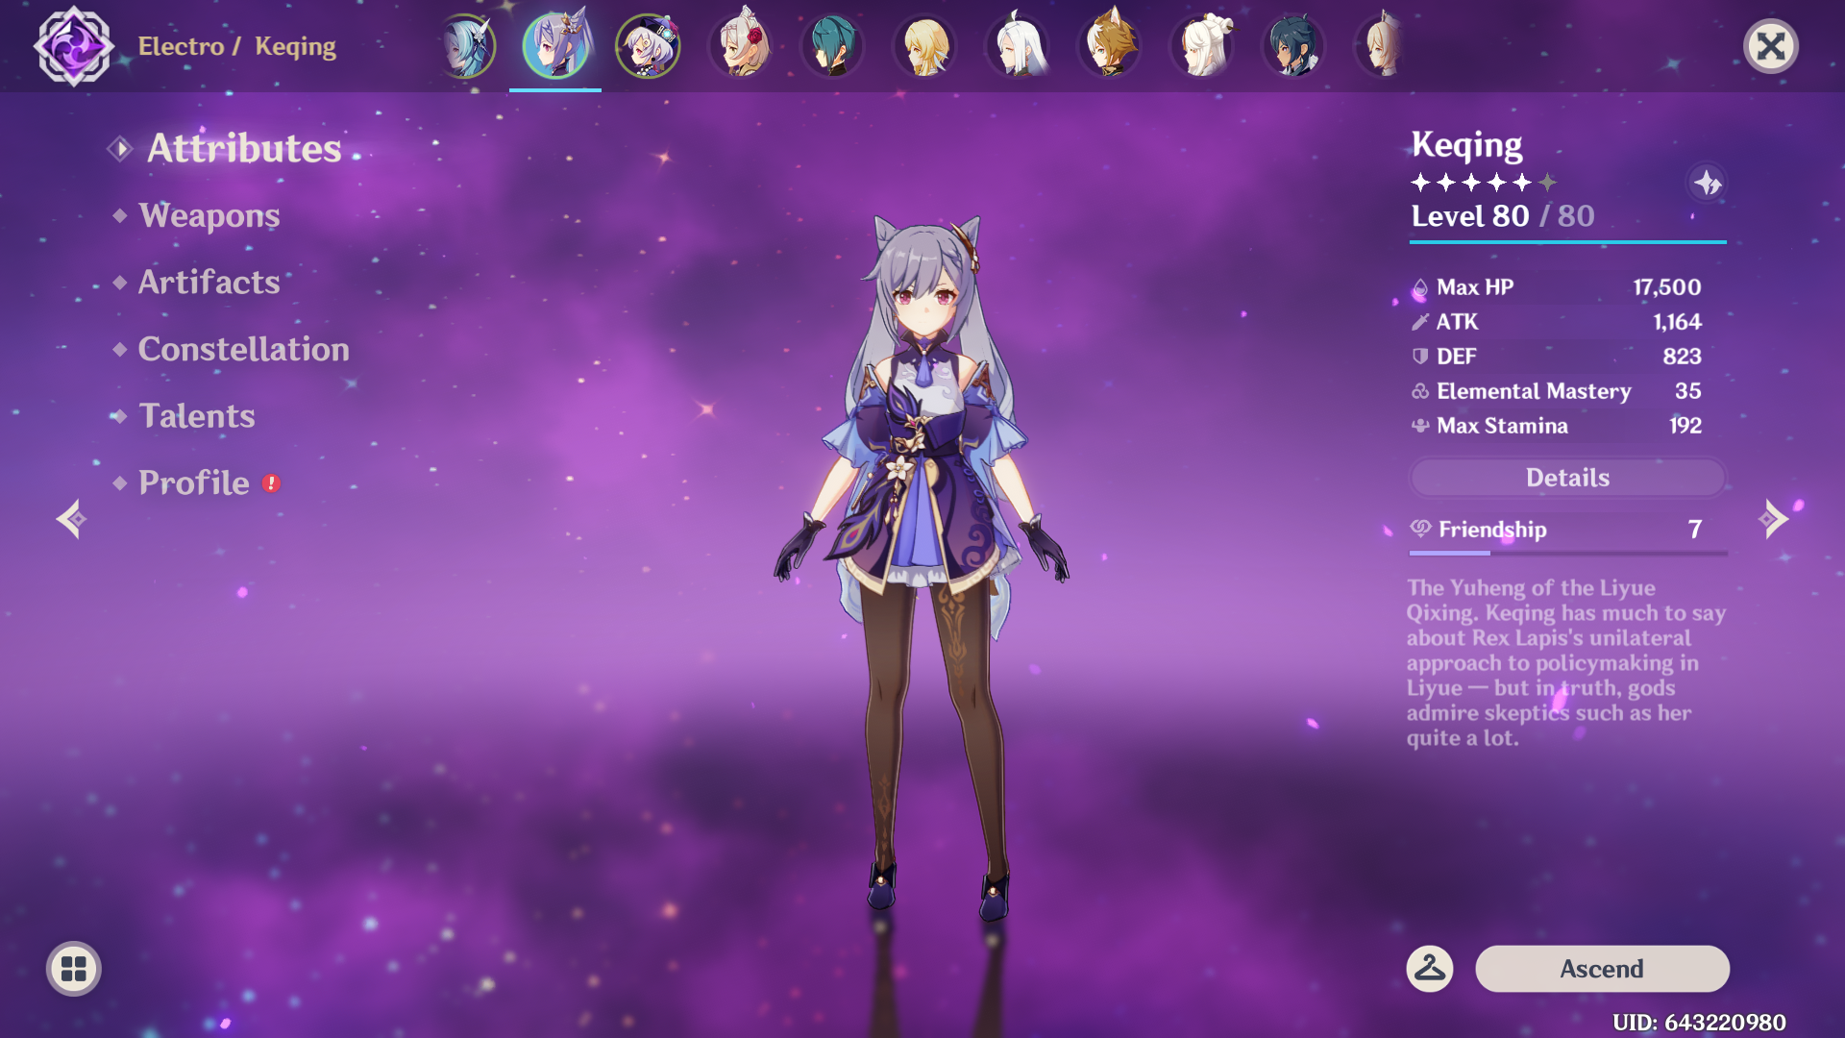Image resolution: width=1845 pixels, height=1038 pixels.
Task: Open the Profile tab
Action: click(194, 482)
